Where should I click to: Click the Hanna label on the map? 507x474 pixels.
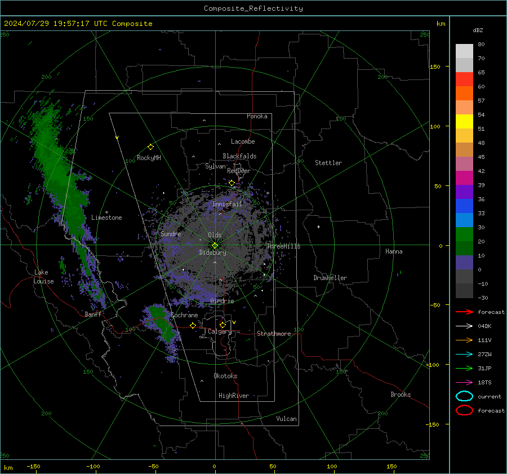click(x=394, y=251)
